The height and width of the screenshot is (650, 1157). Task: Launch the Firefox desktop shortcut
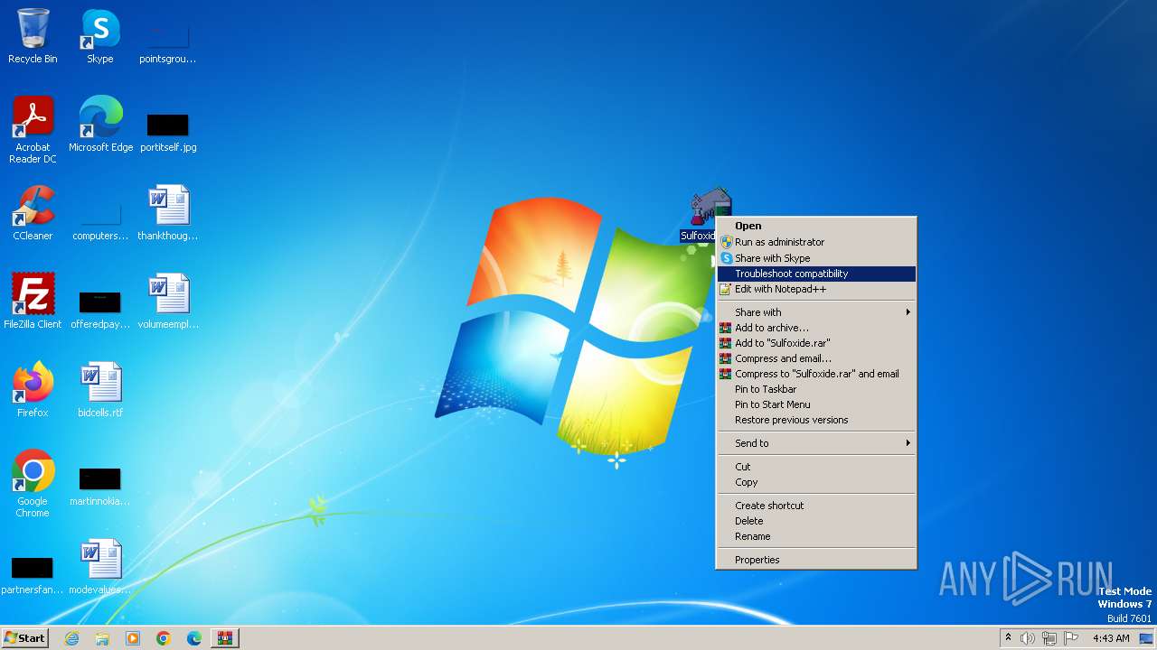33,390
